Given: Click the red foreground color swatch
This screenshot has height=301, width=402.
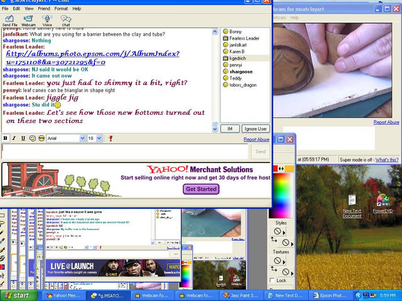Looking at the screenshot, I should tap(275, 169).
